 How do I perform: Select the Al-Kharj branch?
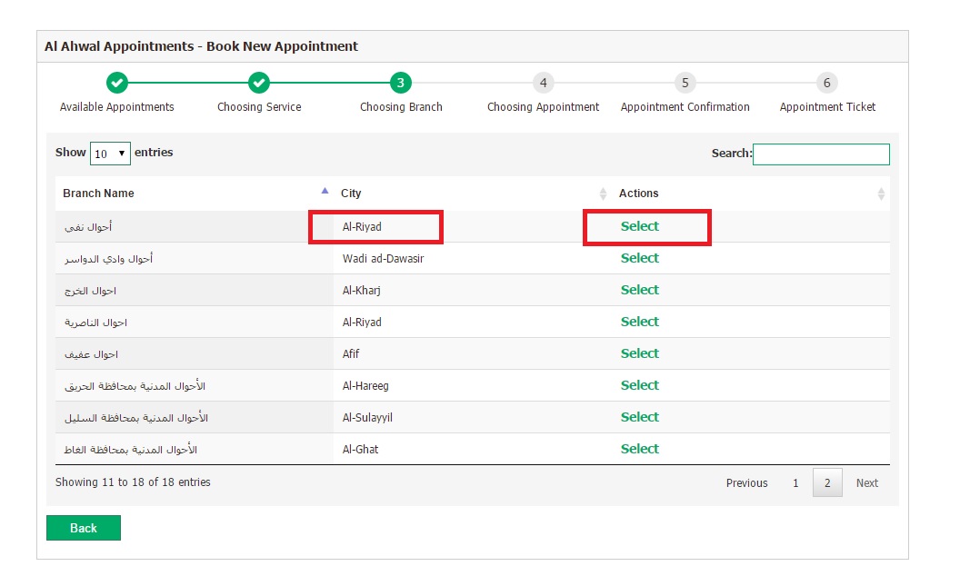tap(639, 290)
